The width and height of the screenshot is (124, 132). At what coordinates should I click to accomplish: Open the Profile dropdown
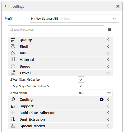(x=75, y=19)
